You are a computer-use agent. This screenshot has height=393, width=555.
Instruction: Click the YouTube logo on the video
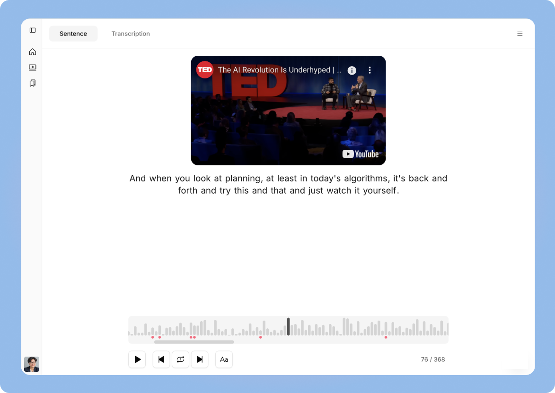pyautogui.click(x=361, y=154)
